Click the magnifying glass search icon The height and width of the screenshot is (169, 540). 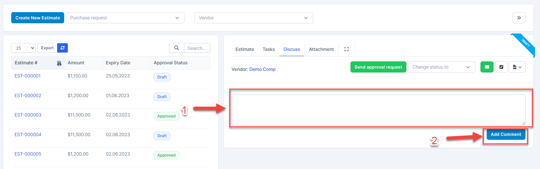(177, 48)
